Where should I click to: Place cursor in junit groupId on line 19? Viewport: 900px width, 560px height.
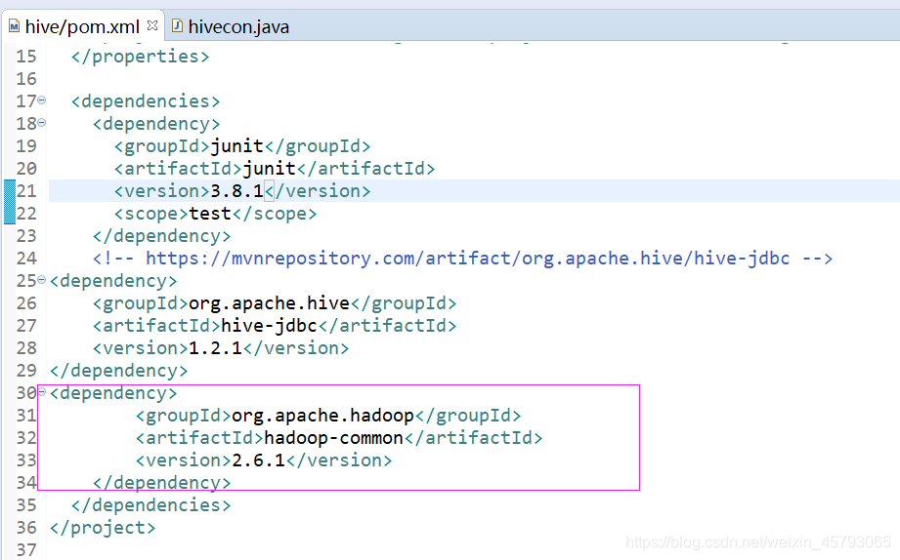(237, 146)
